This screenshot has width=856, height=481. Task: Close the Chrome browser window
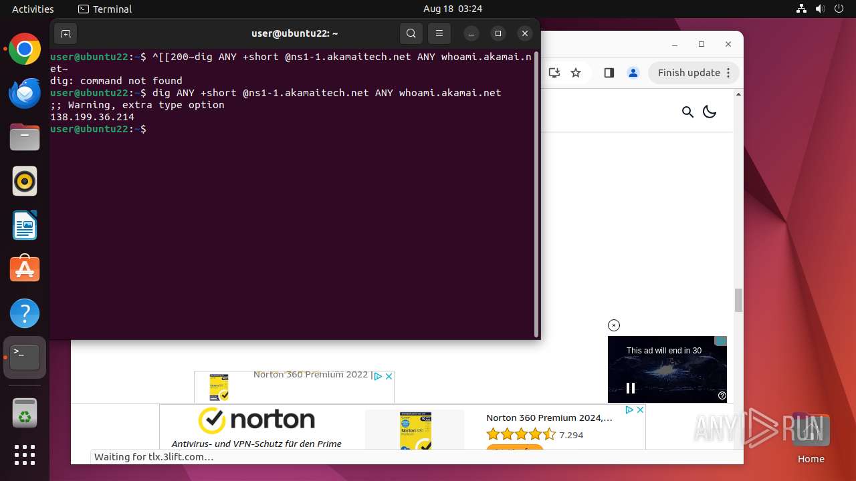click(728, 44)
